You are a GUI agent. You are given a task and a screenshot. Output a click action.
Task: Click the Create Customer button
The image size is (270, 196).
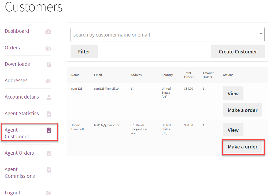click(238, 52)
